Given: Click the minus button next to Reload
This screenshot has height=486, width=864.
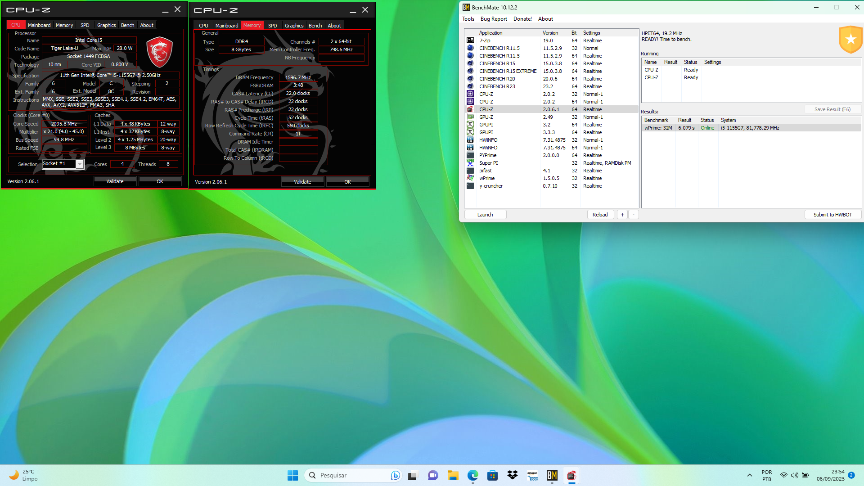Looking at the screenshot, I should tap(634, 215).
